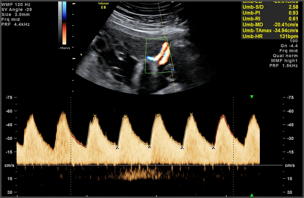Image resolution: width=304 pixels, height=198 pixels.
Task: Click Frq mid below Gn -4.4
Action: point(288,51)
